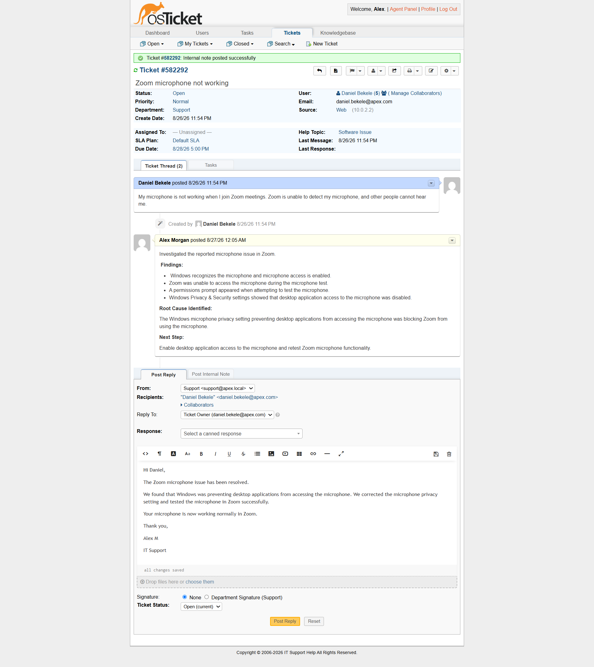Click the osTicket logo
594x667 pixels.
coord(167,14)
